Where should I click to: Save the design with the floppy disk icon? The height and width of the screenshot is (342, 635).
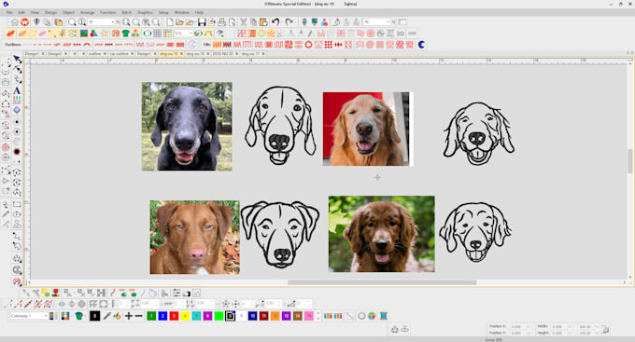click(x=202, y=21)
